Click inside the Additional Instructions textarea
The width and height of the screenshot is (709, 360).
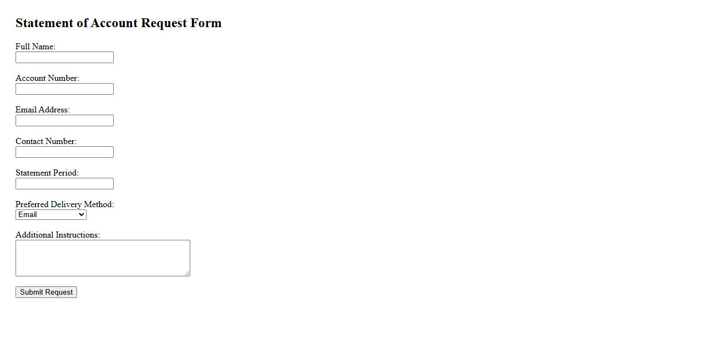(x=103, y=258)
